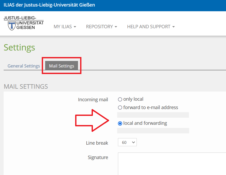Click the caret arrow beside MY ILIAS
Viewport: 226px width, 175px height.
coord(75,27)
